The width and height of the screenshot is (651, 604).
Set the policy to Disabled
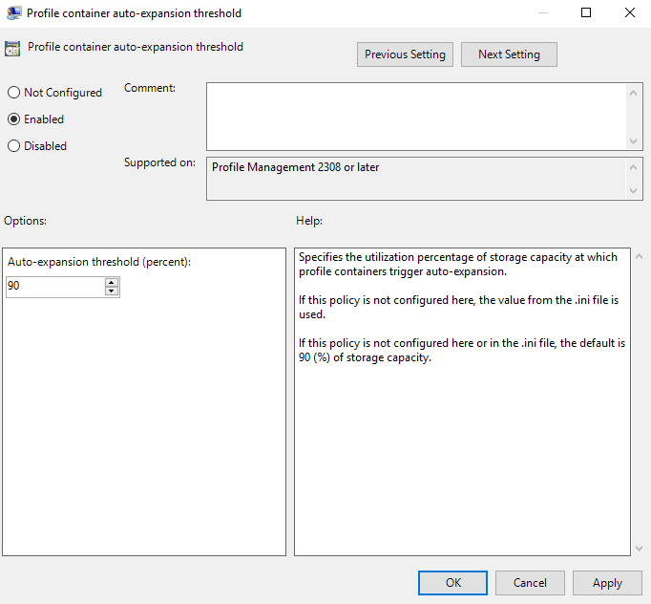pyautogui.click(x=13, y=146)
